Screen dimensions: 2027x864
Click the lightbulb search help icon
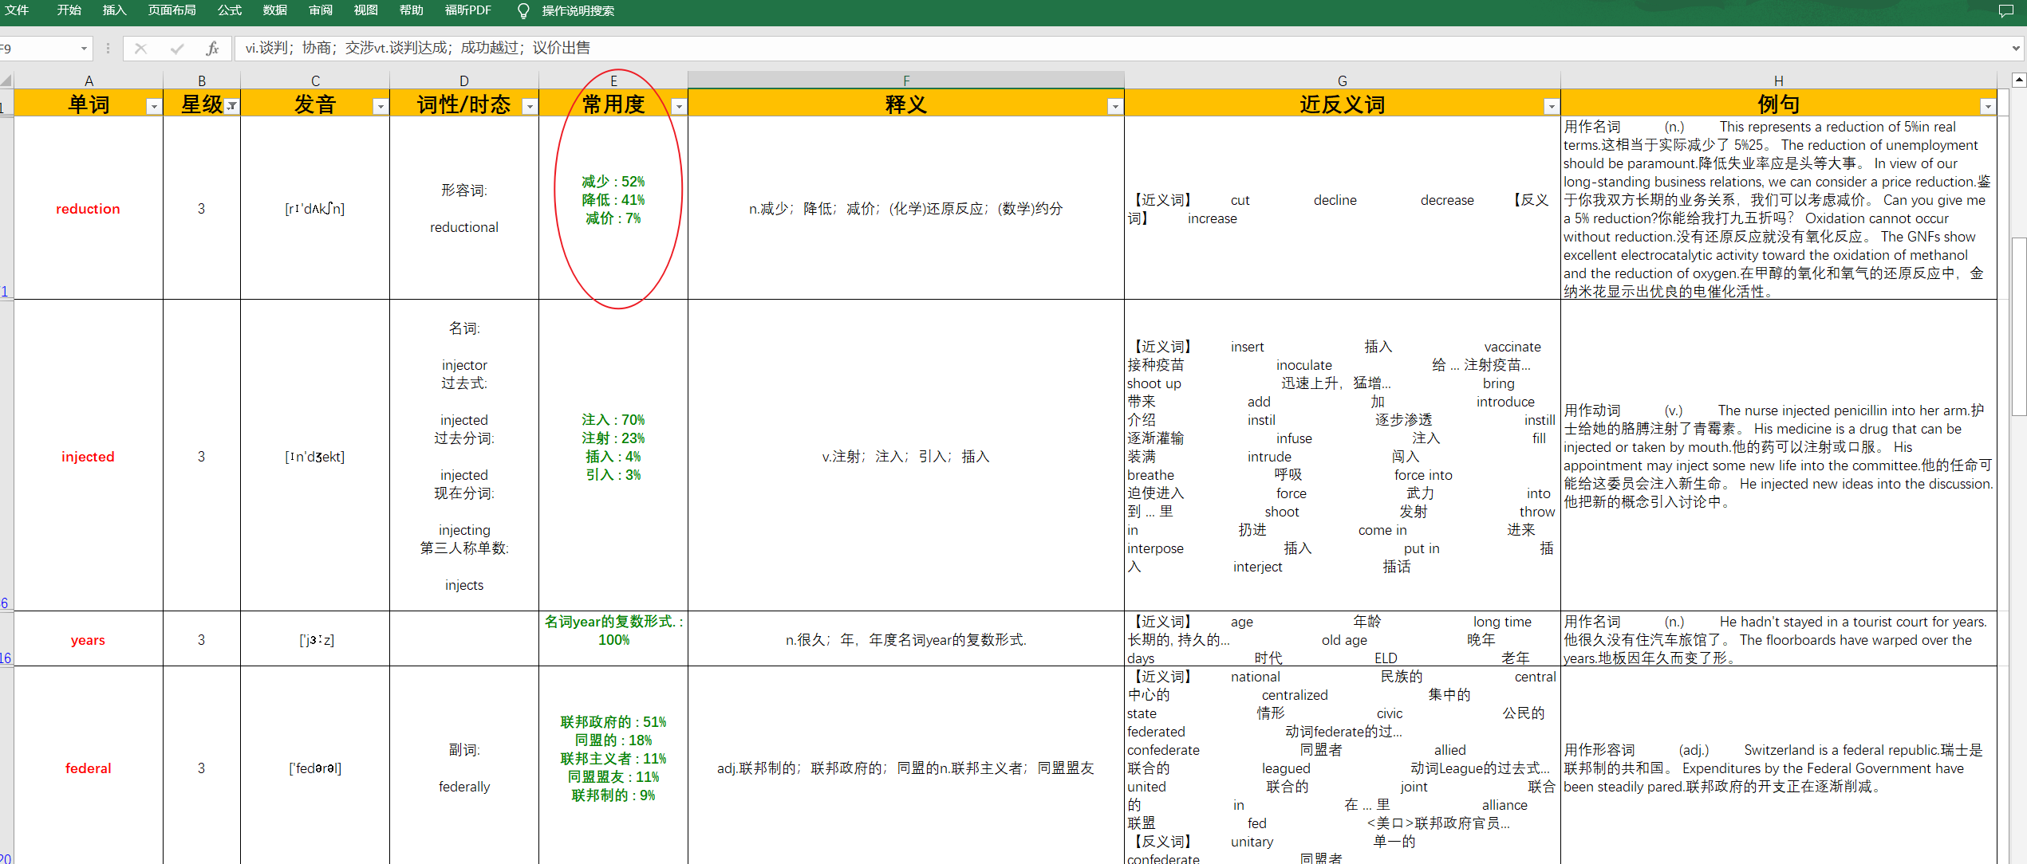523,10
